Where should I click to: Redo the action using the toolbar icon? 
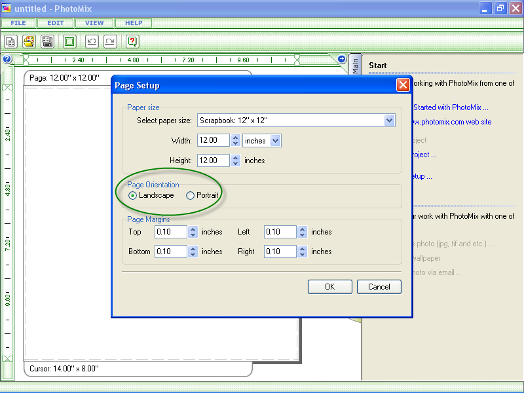tap(110, 42)
